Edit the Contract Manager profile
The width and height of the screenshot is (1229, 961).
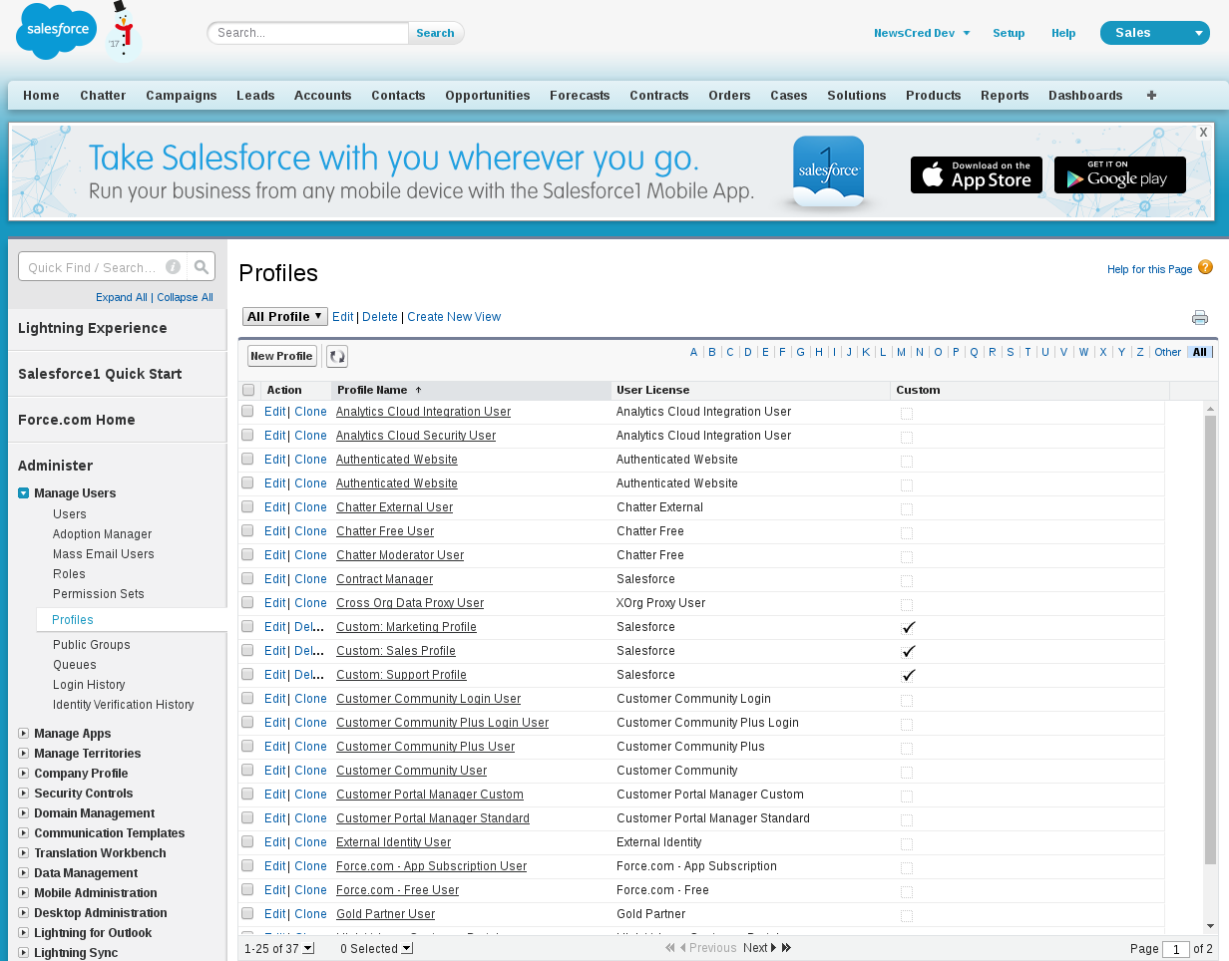[274, 578]
